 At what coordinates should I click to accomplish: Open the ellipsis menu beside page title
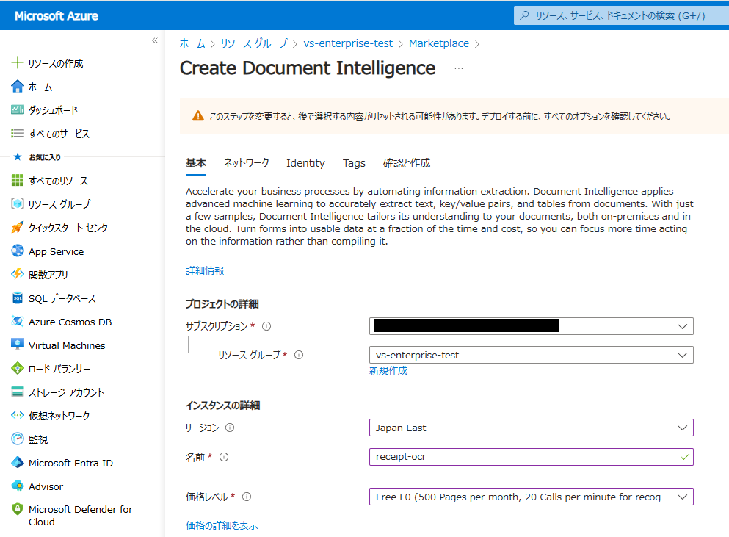[x=458, y=68]
